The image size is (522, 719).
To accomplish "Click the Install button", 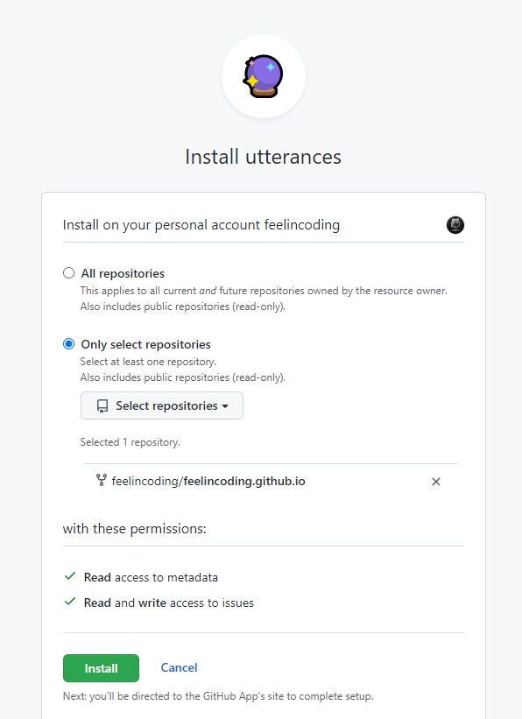I will pos(101,668).
